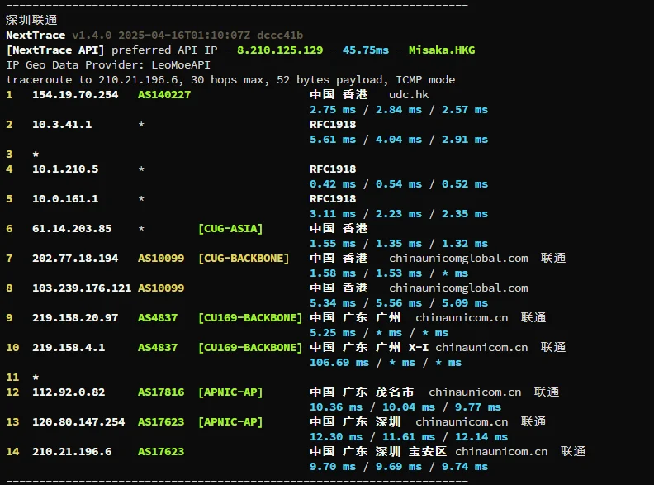The image size is (654, 485).
Task: Click [APNIC-AP] tag on hop 13
Action: click(230, 422)
